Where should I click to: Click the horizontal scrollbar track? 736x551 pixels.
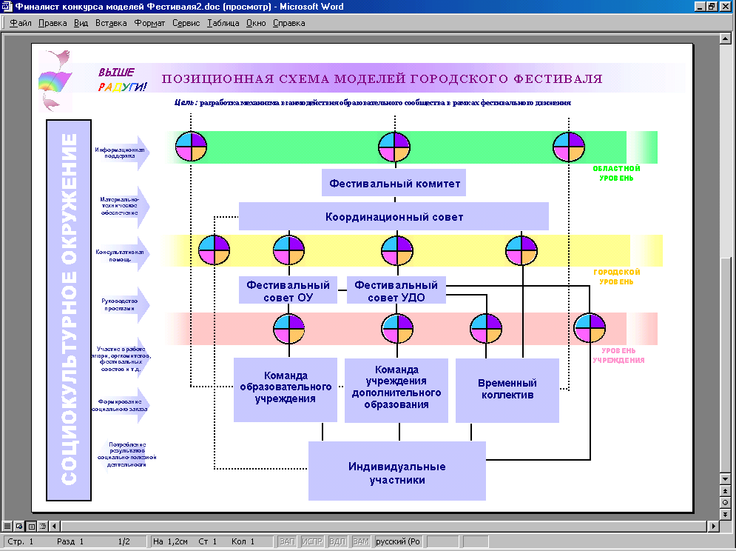370,527
